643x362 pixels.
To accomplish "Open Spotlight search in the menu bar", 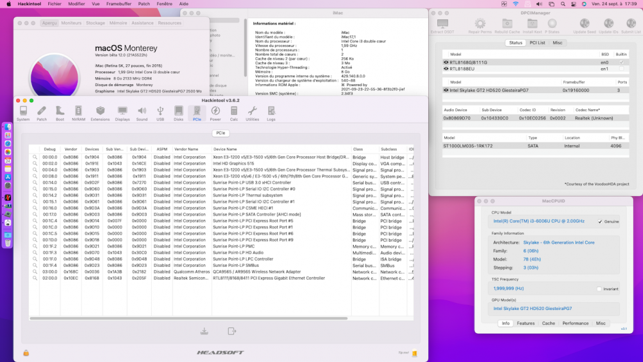I will [563, 4].
